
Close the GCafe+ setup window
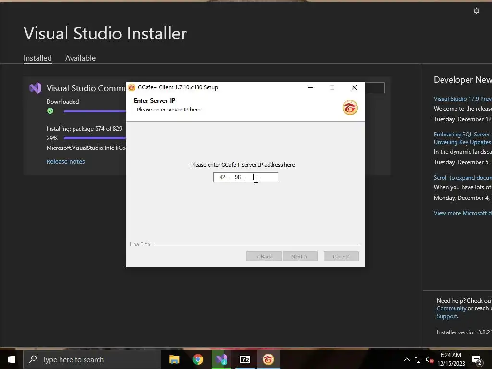tap(354, 87)
